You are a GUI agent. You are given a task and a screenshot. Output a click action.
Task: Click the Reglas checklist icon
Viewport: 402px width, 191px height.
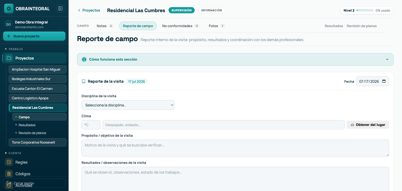tap(9, 162)
